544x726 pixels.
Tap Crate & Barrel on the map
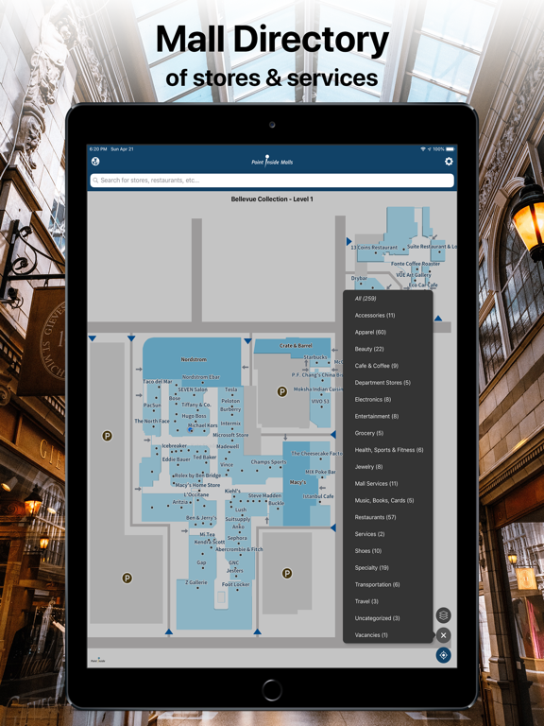[296, 345]
